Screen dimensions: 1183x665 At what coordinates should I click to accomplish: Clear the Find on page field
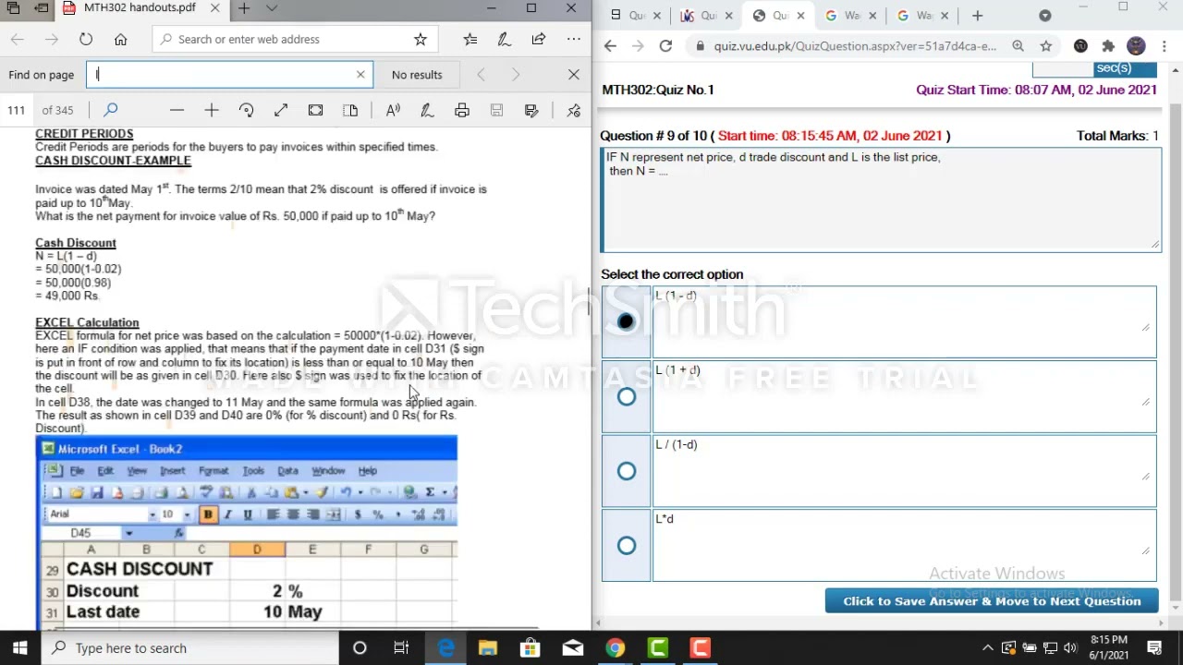click(x=360, y=75)
